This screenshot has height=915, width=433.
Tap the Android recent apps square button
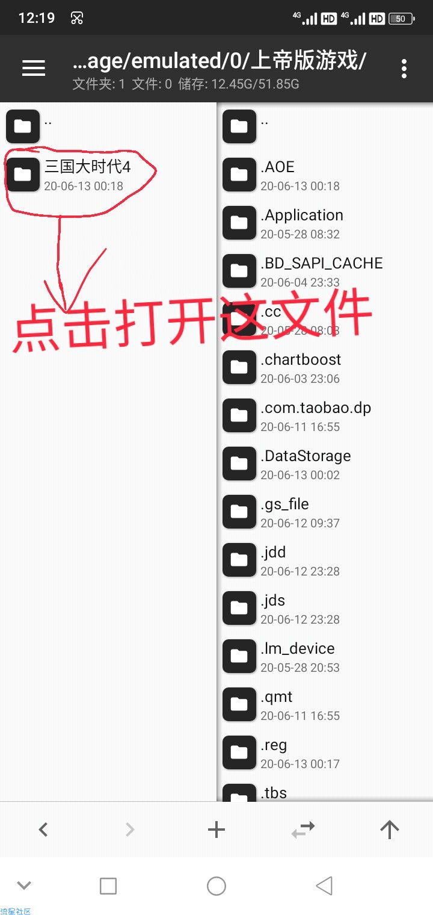click(108, 886)
